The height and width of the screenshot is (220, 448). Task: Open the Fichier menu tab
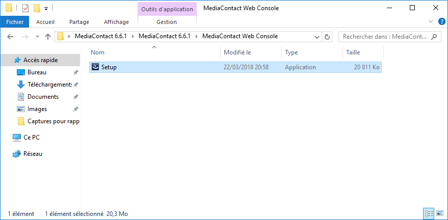[x=15, y=22]
